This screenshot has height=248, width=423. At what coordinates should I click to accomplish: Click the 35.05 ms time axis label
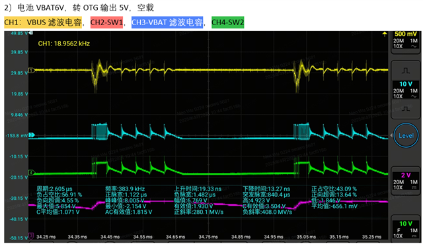306,237
